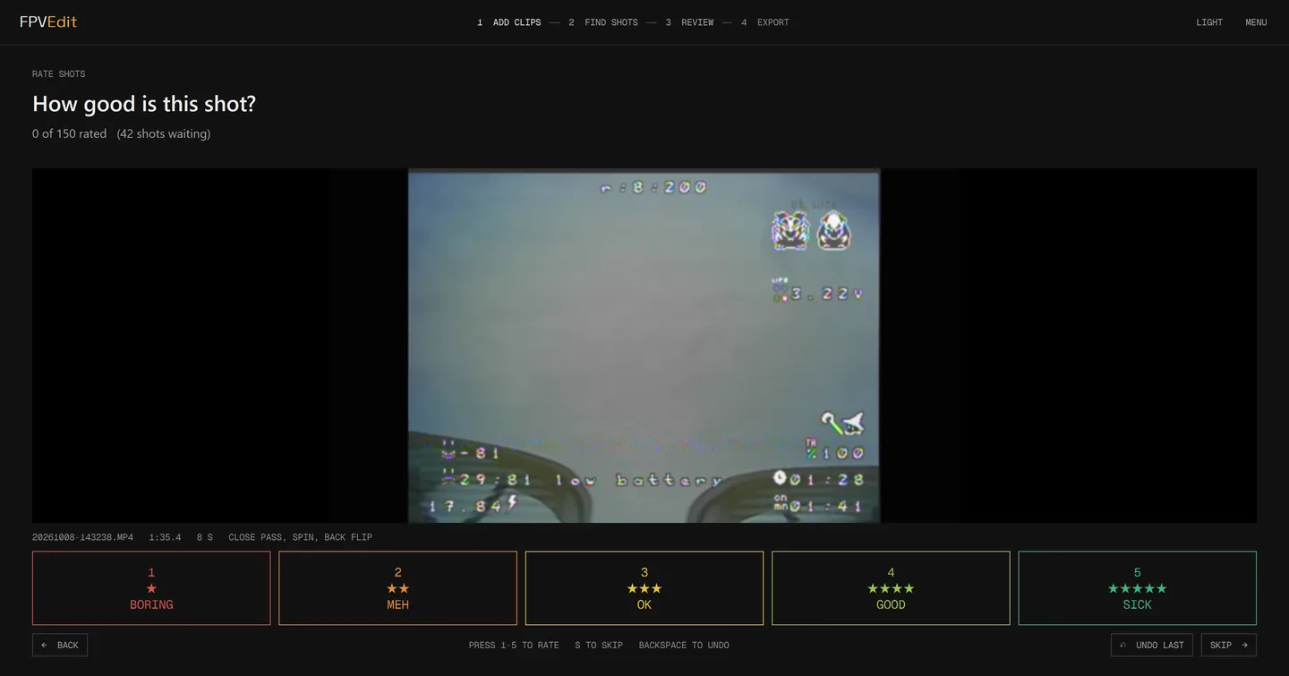This screenshot has width=1289, height=676.
Task: Go to step 2 Find Shots
Action: (603, 22)
